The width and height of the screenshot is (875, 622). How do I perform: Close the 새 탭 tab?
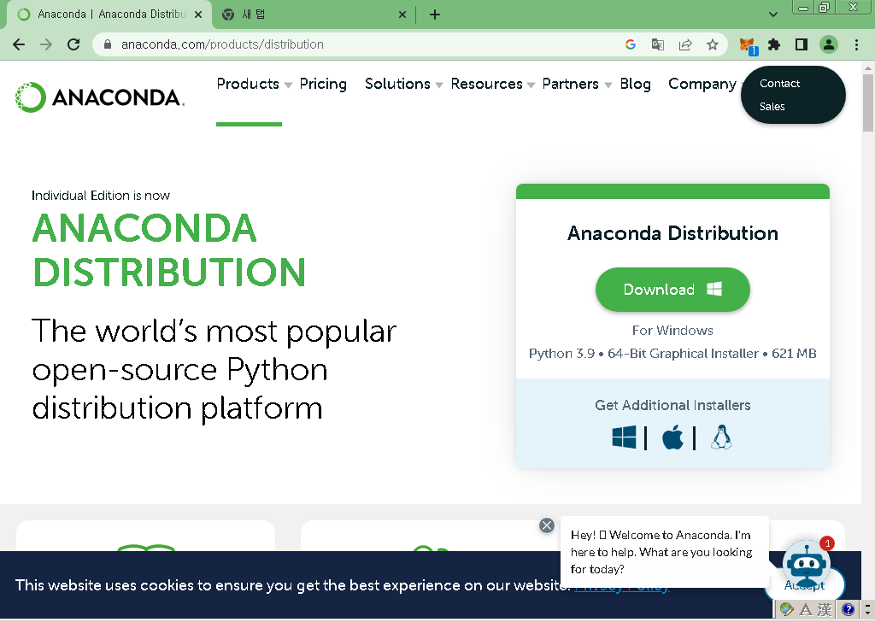402,15
